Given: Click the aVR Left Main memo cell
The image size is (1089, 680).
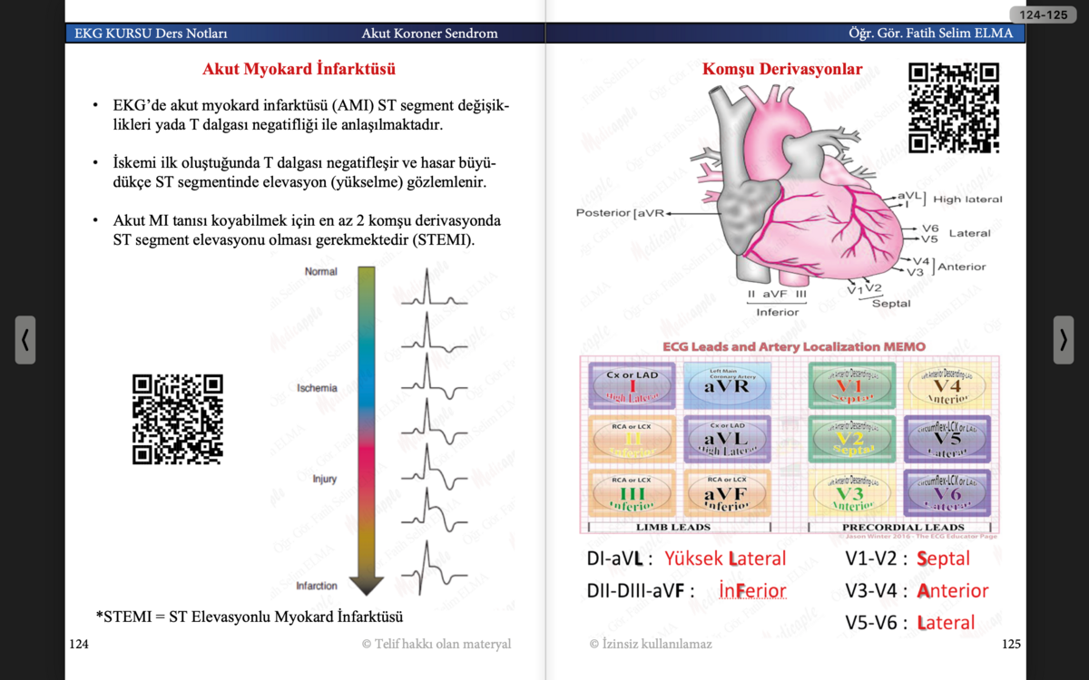Looking at the screenshot, I should point(727,385).
